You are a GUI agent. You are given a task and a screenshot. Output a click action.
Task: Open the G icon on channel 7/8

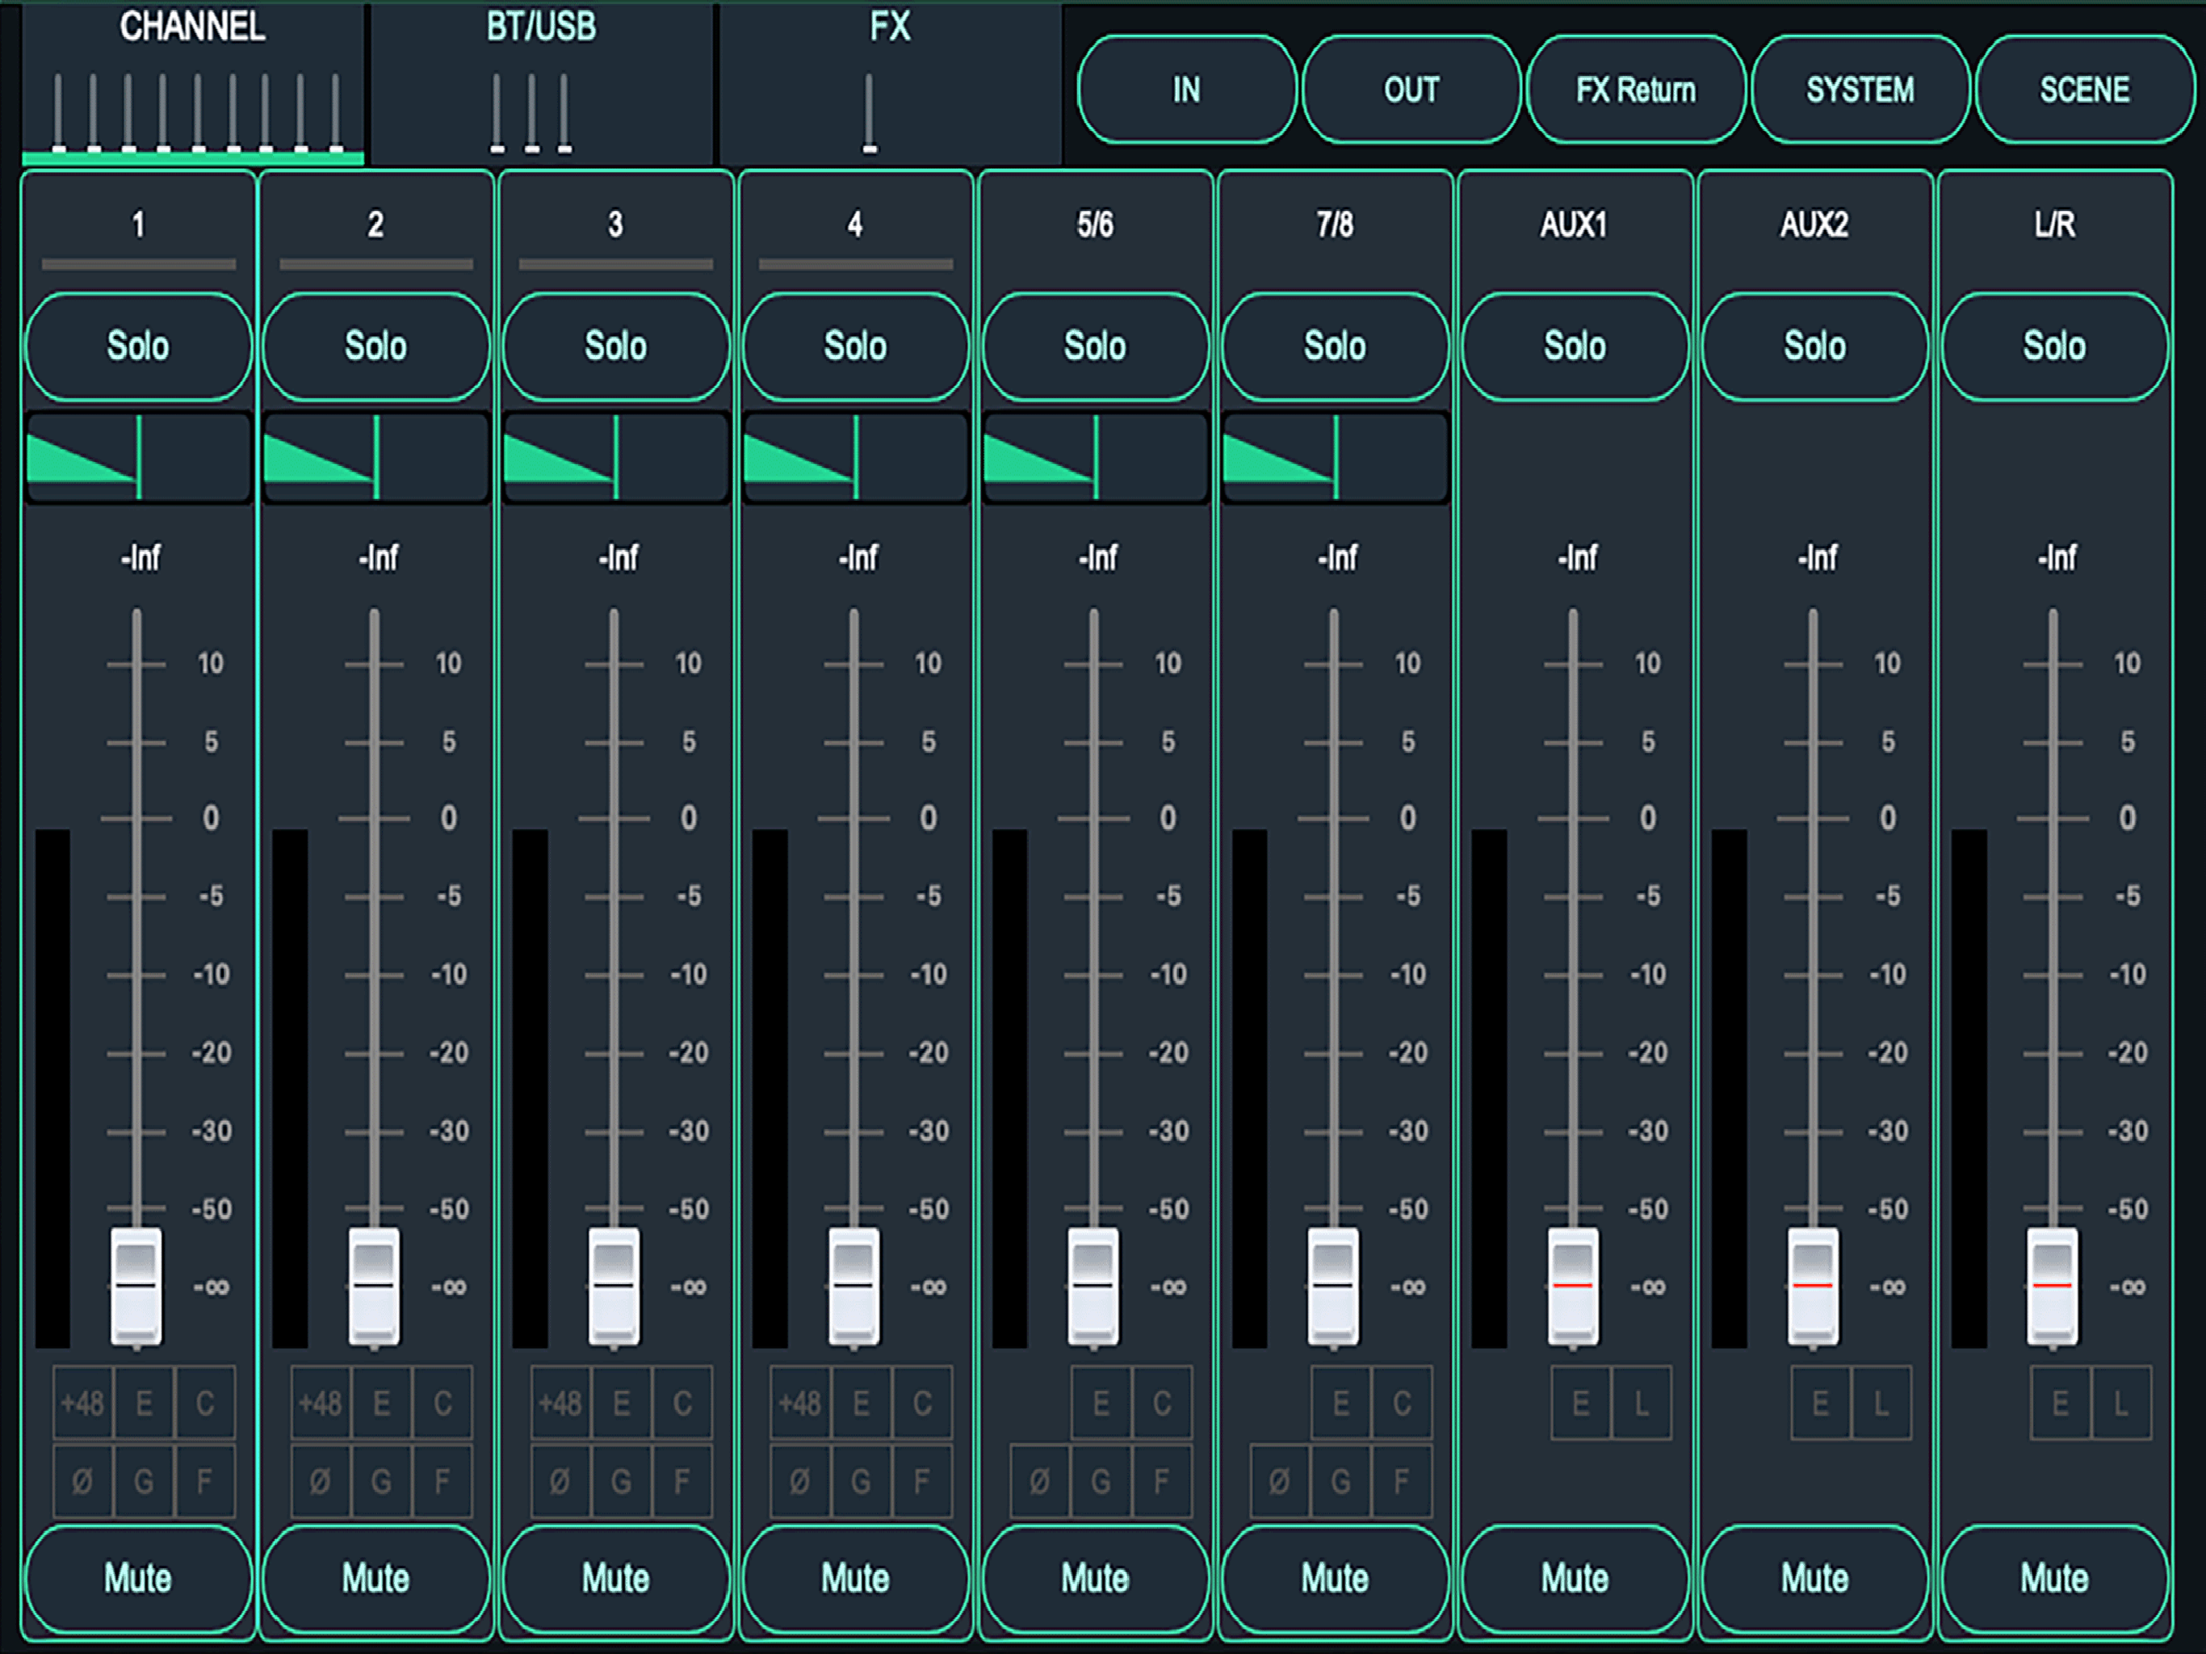[x=1341, y=1481]
